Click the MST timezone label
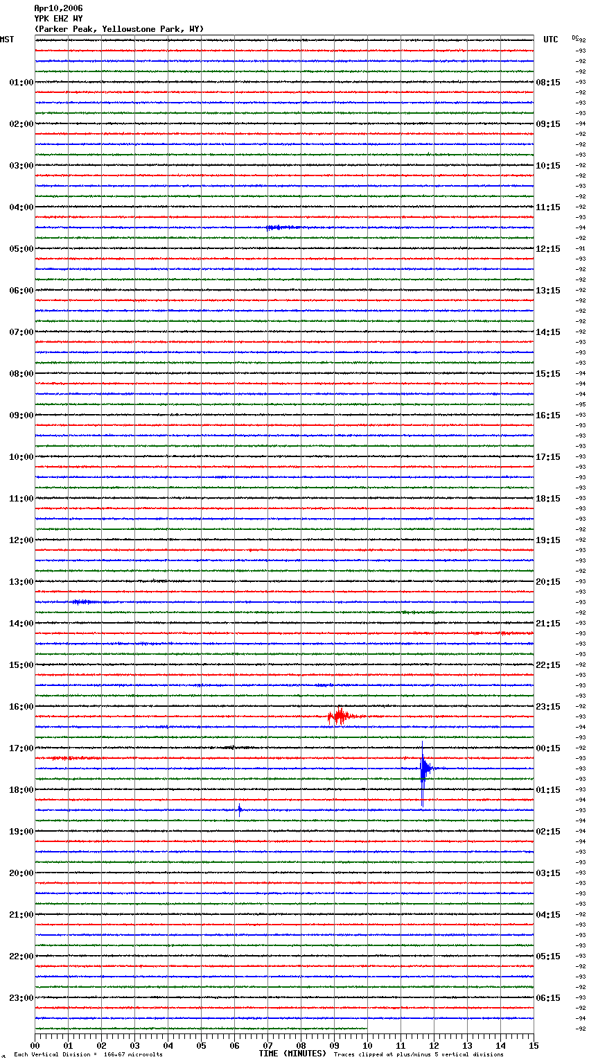589x1064 pixels. pyautogui.click(x=7, y=40)
